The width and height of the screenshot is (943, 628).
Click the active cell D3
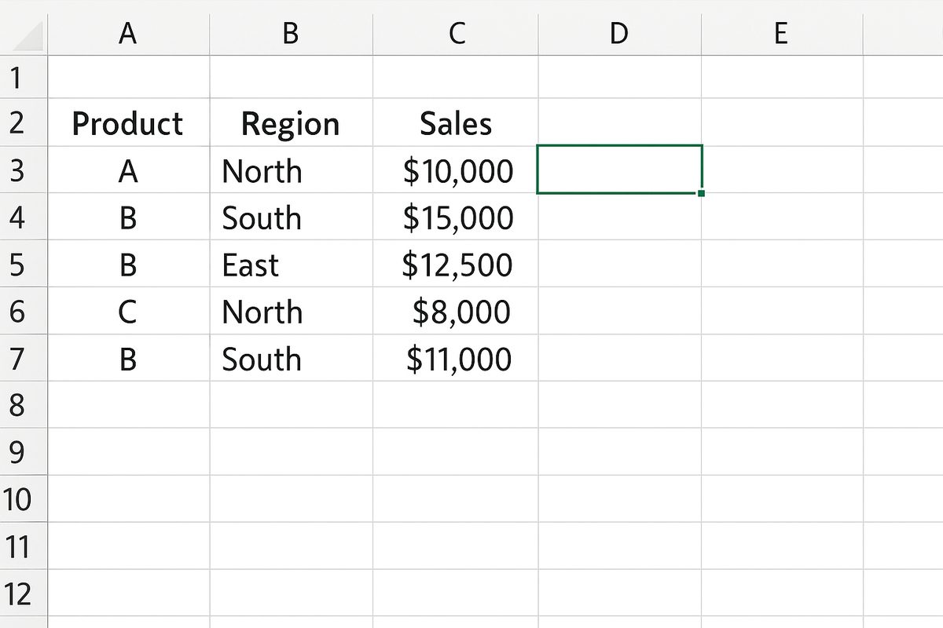[x=619, y=169]
